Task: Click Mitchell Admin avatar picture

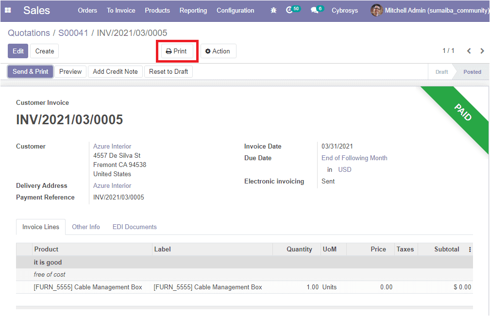Action: pyautogui.click(x=376, y=10)
